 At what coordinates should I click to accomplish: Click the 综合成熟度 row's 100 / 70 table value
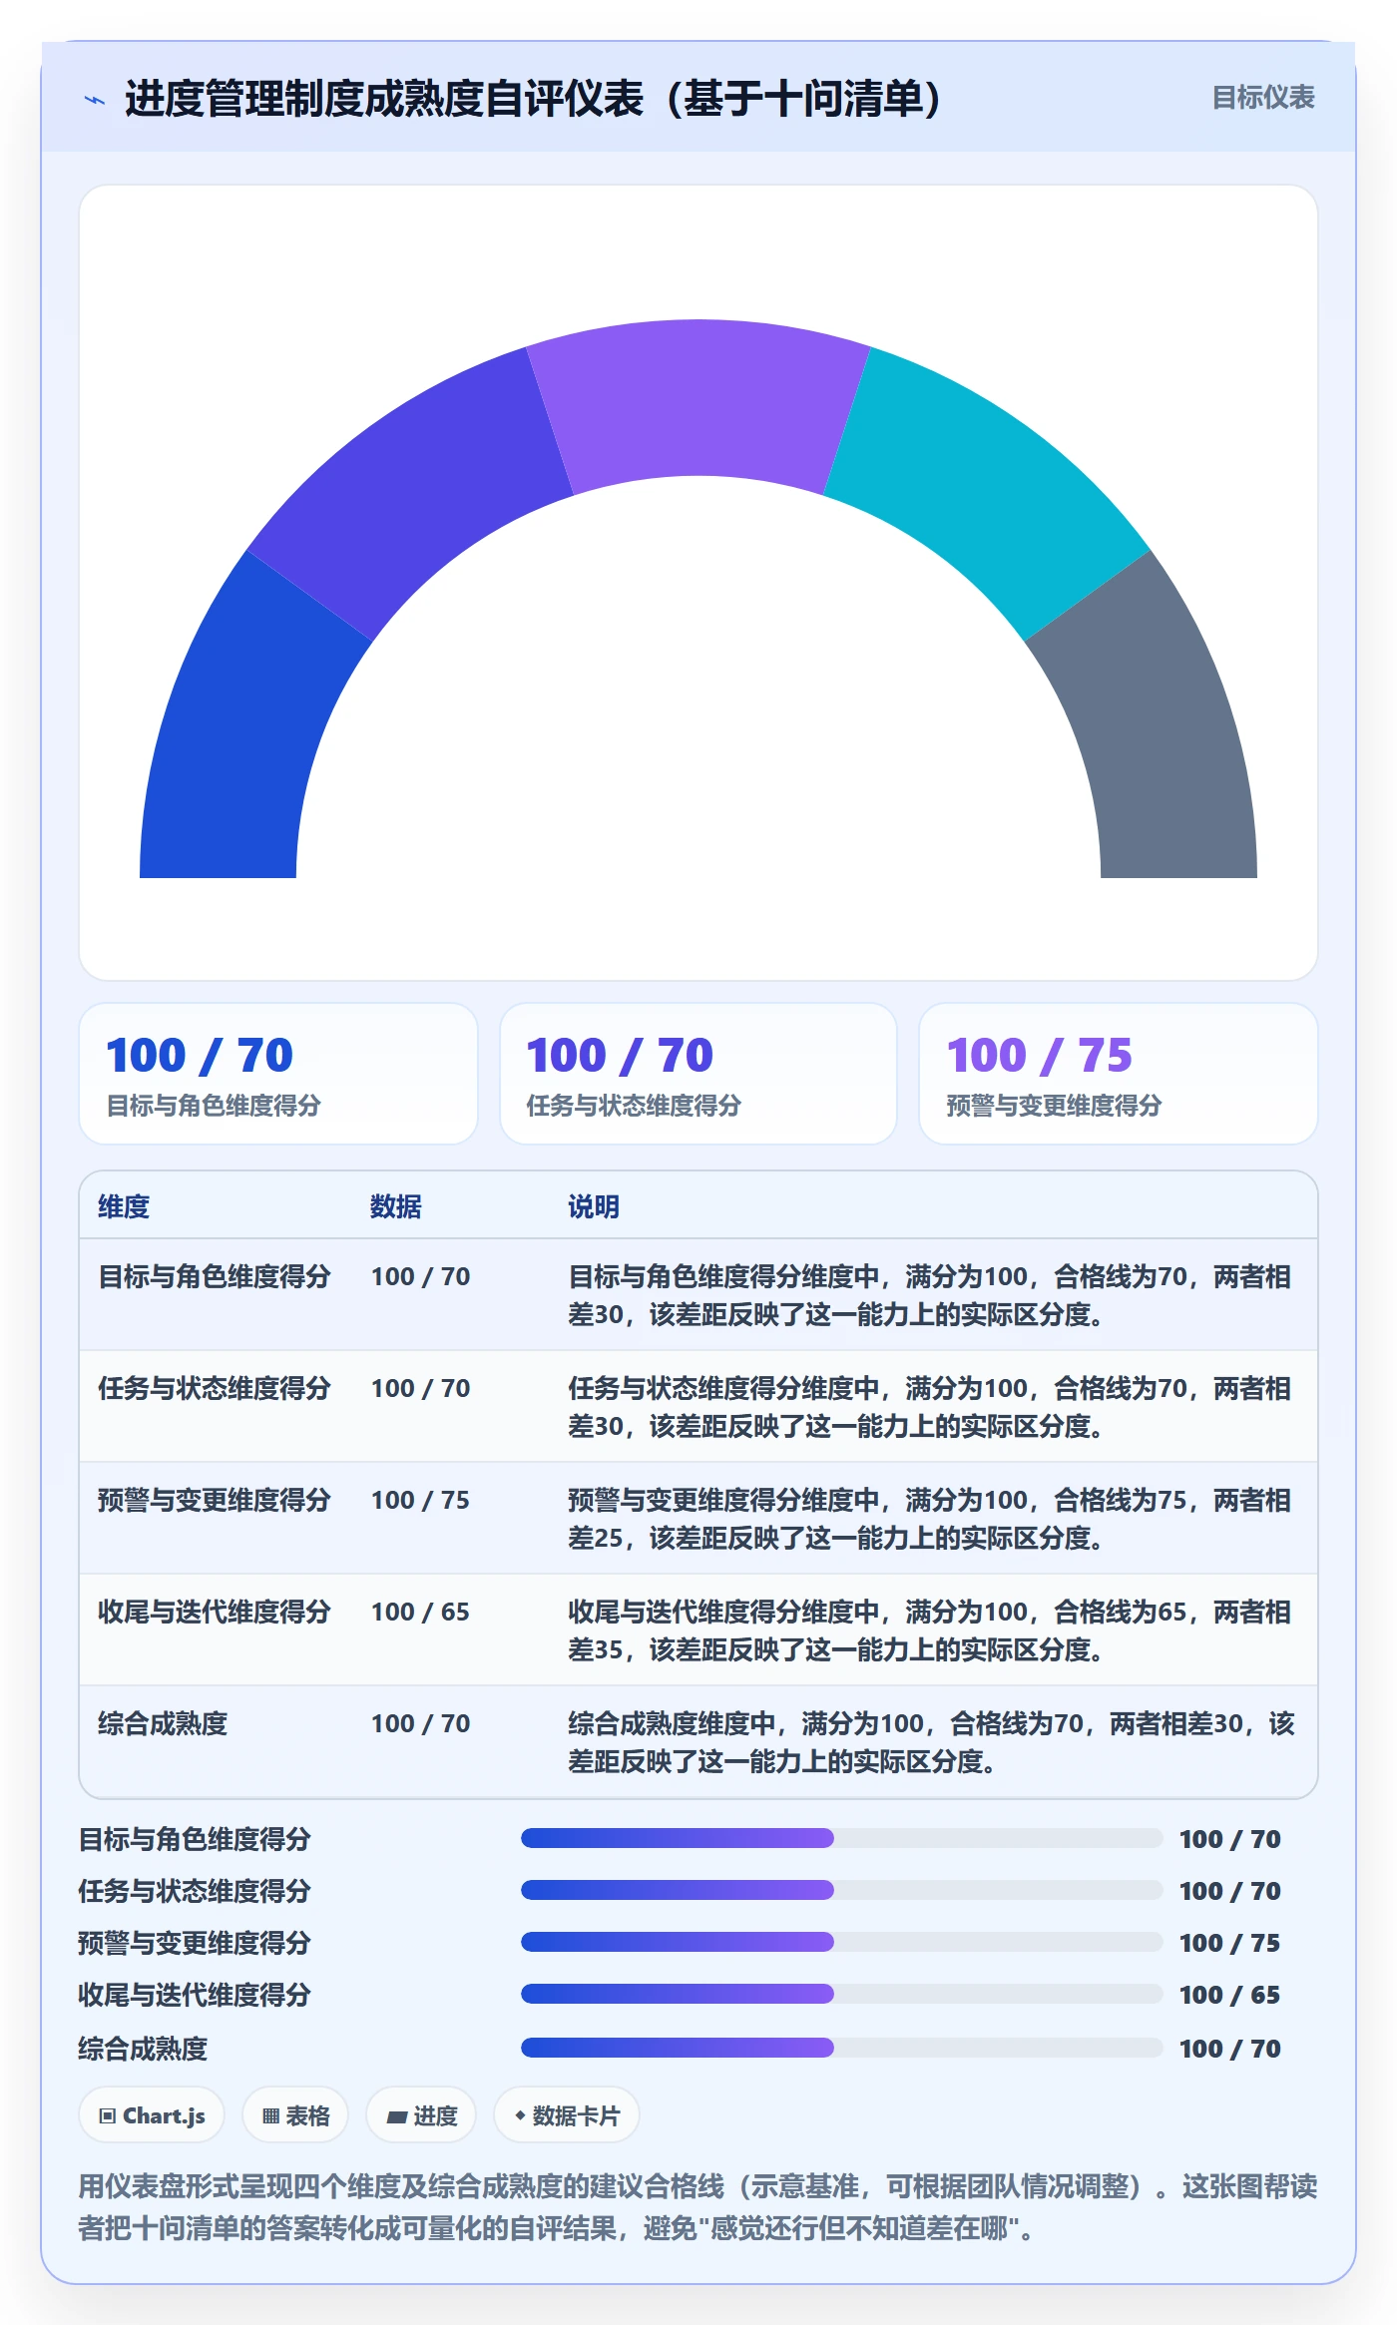(x=420, y=1723)
